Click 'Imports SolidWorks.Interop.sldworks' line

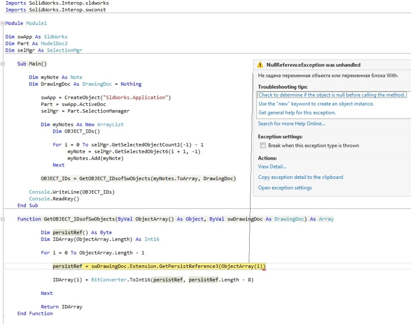[x=57, y=3]
